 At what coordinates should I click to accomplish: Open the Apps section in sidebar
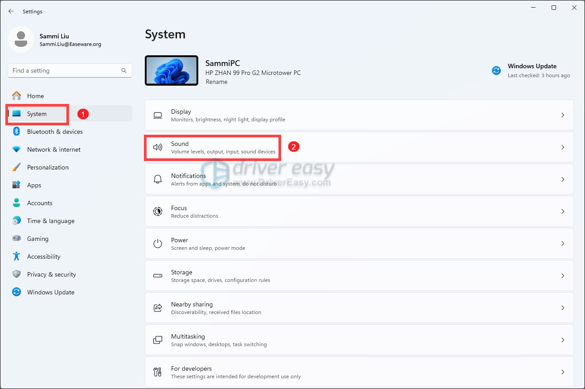click(34, 185)
